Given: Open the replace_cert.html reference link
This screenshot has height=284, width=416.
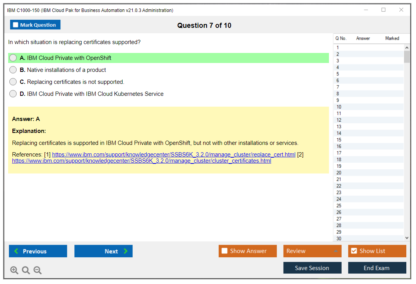Looking at the screenshot, I should (173, 155).
